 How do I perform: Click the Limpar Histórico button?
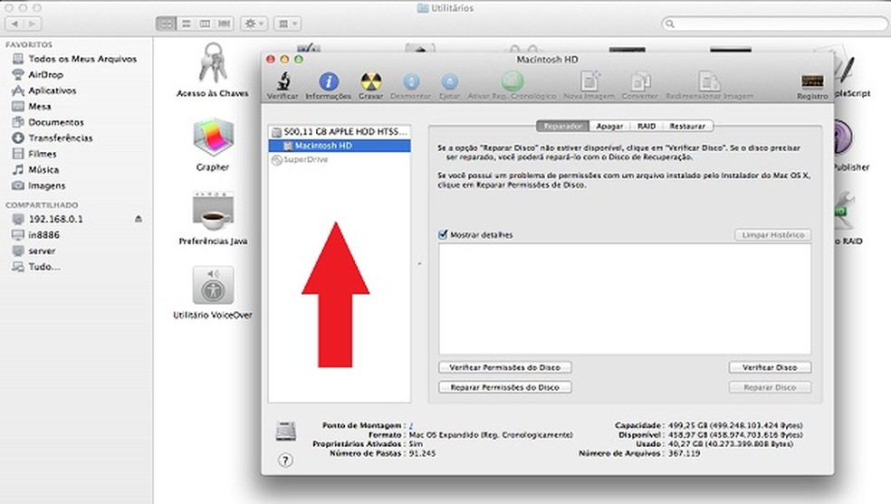click(x=772, y=234)
